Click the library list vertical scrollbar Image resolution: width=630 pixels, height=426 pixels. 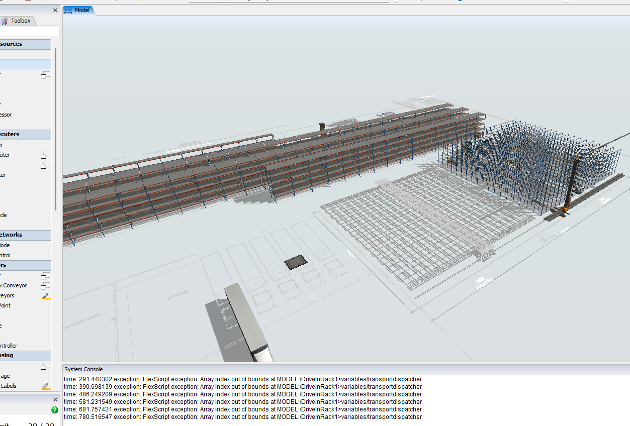(56, 128)
